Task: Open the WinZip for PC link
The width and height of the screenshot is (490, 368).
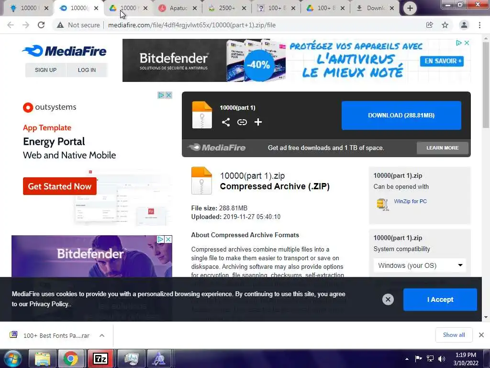Action: click(x=410, y=201)
